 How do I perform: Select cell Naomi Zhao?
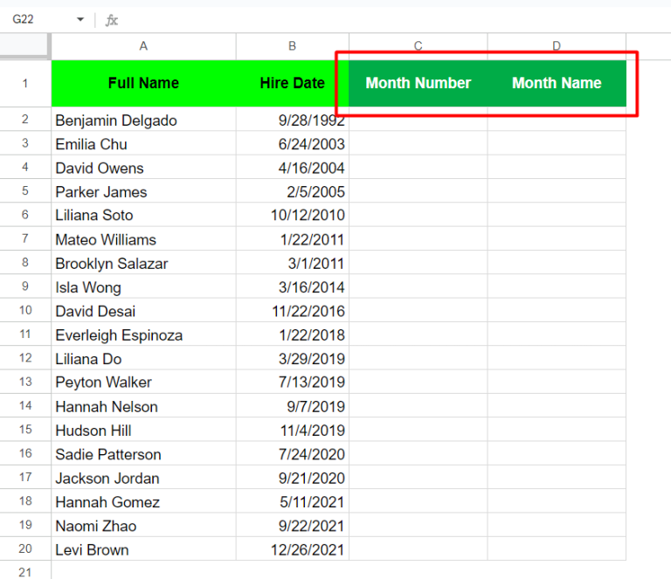(143, 525)
